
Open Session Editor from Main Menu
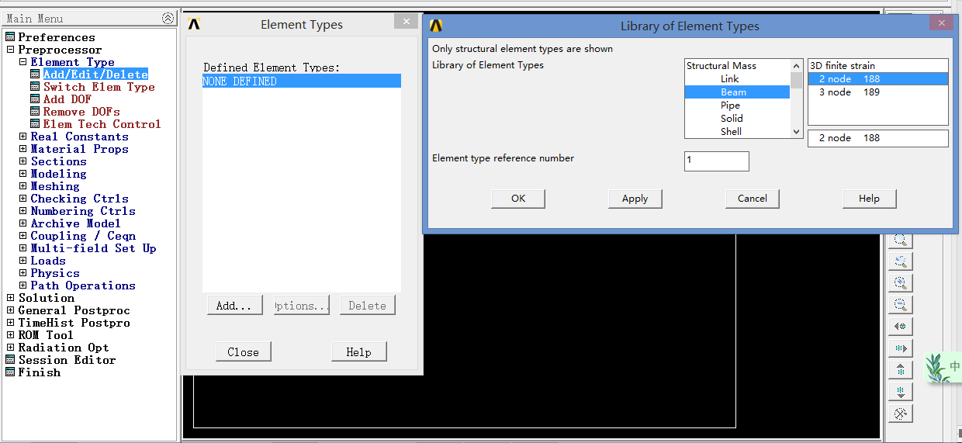coord(67,360)
